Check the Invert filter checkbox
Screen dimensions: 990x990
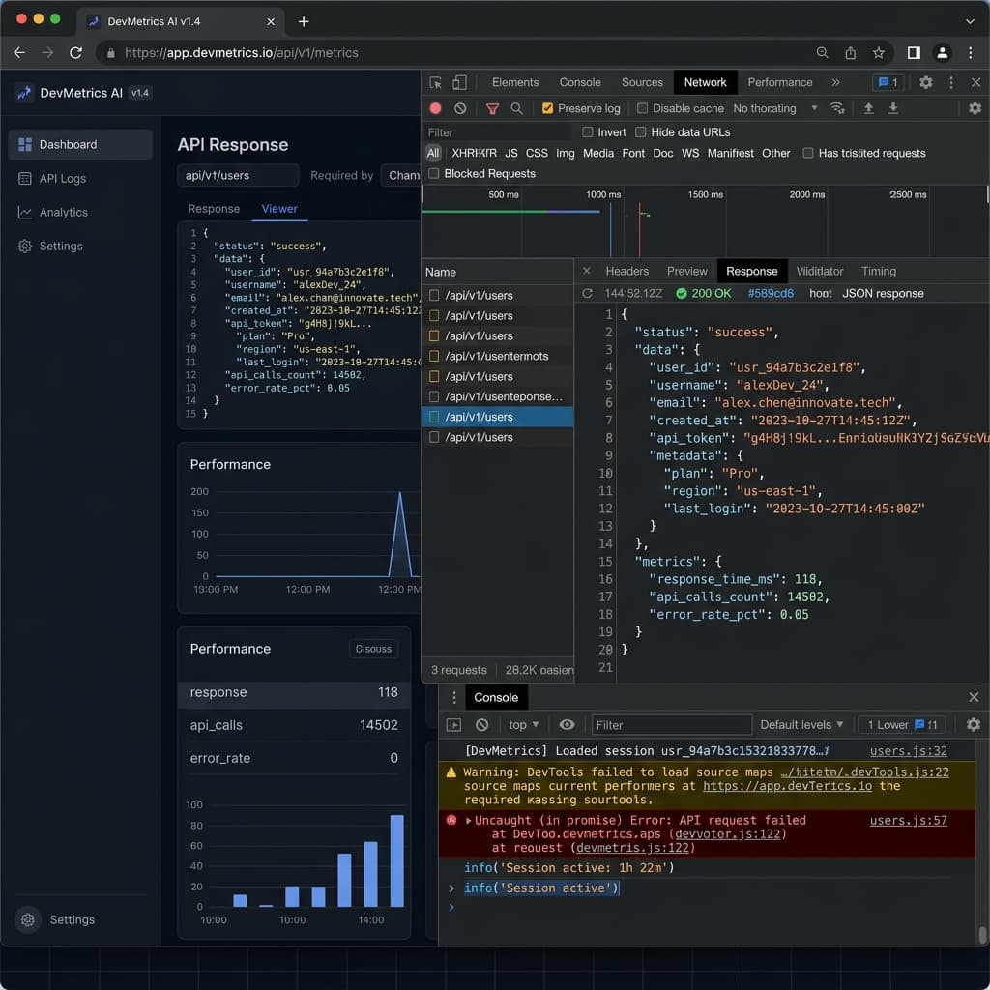[588, 131]
